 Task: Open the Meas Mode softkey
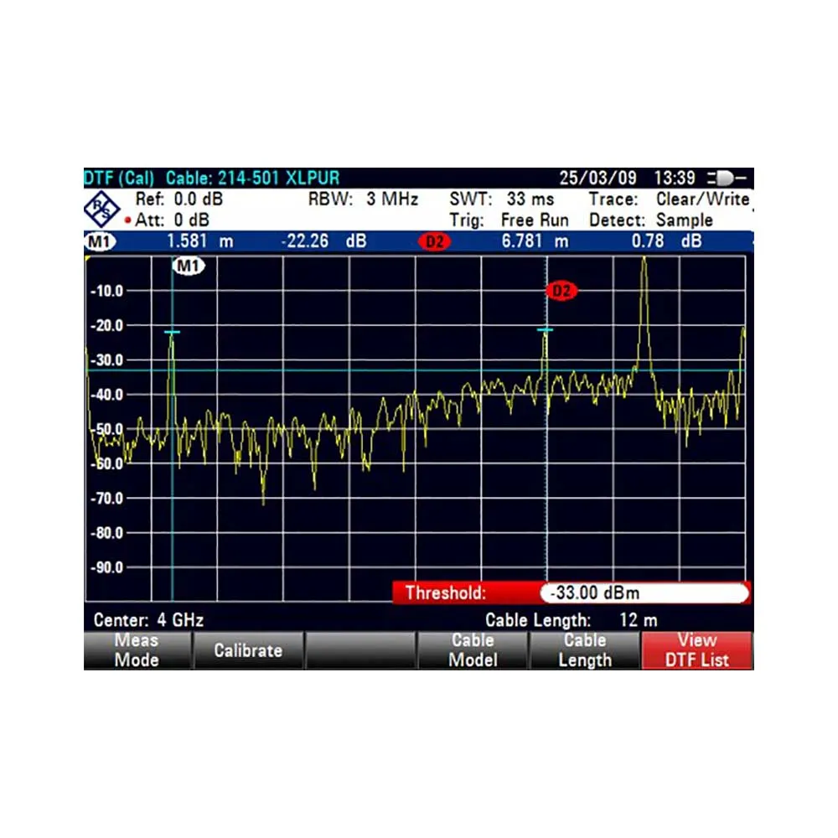[x=137, y=650]
